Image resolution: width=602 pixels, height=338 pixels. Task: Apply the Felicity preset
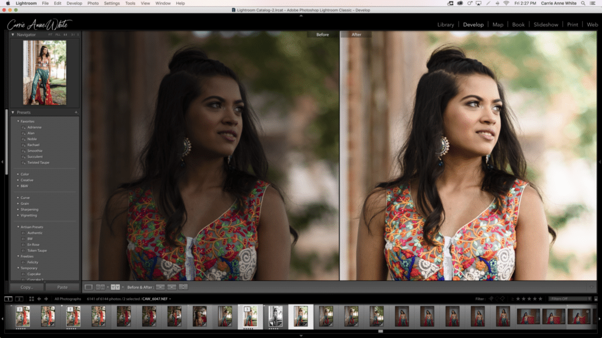point(33,262)
